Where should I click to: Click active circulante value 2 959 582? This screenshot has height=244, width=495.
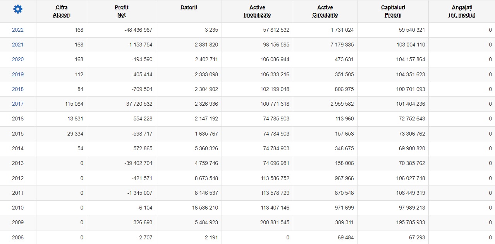(342, 104)
